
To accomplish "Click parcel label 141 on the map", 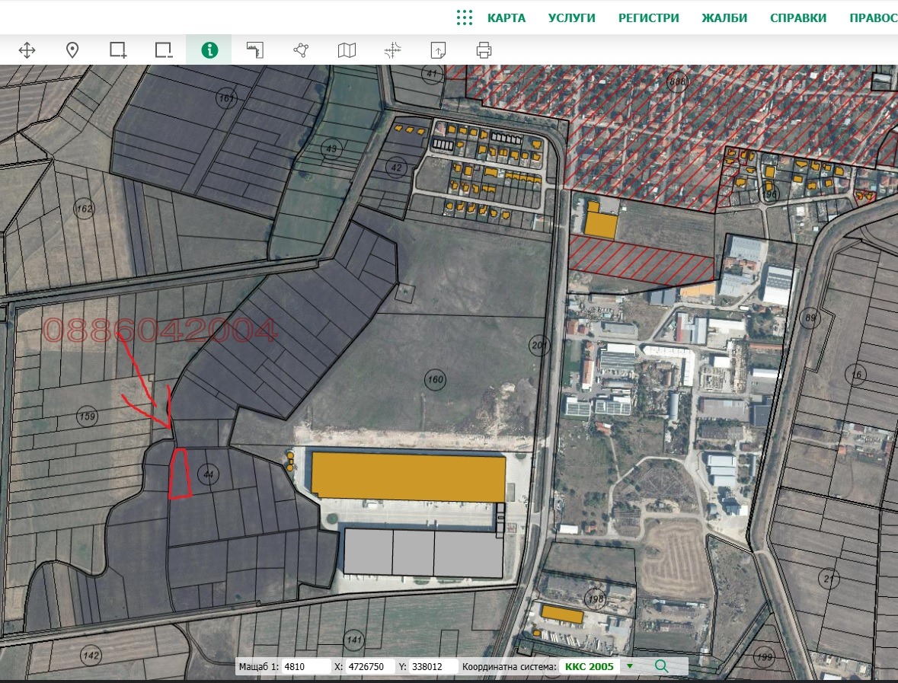I will pos(354,640).
